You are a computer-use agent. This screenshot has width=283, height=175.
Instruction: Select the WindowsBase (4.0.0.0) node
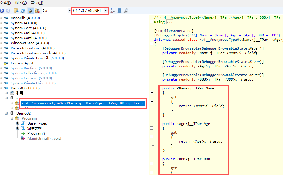[30, 43]
